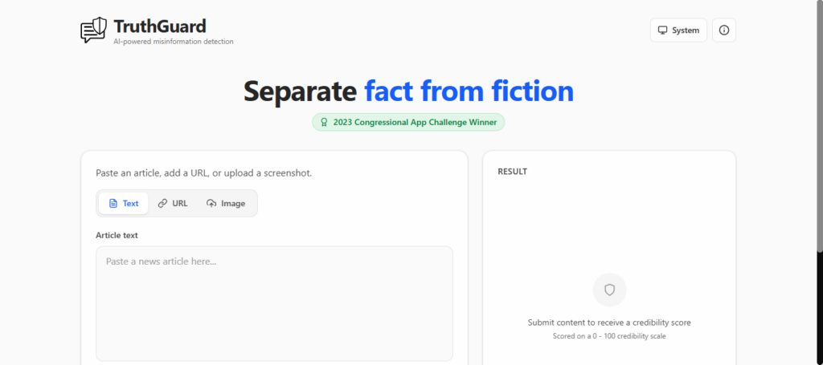The height and width of the screenshot is (365, 823).
Task: Click the document icon on Text tab
Action: tap(113, 204)
